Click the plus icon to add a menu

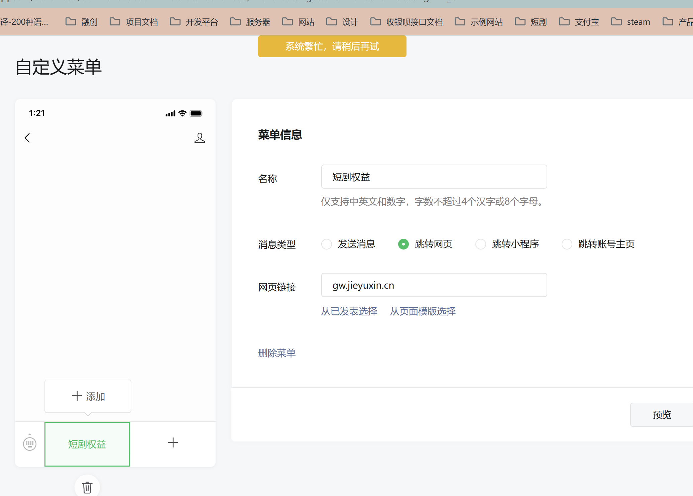click(x=173, y=443)
